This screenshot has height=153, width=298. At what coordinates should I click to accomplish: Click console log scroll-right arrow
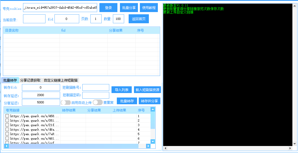(x=290, y=148)
